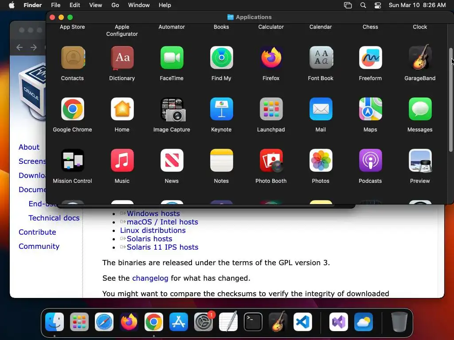Open the Go menu
The image size is (454, 340).
click(x=115, y=5)
